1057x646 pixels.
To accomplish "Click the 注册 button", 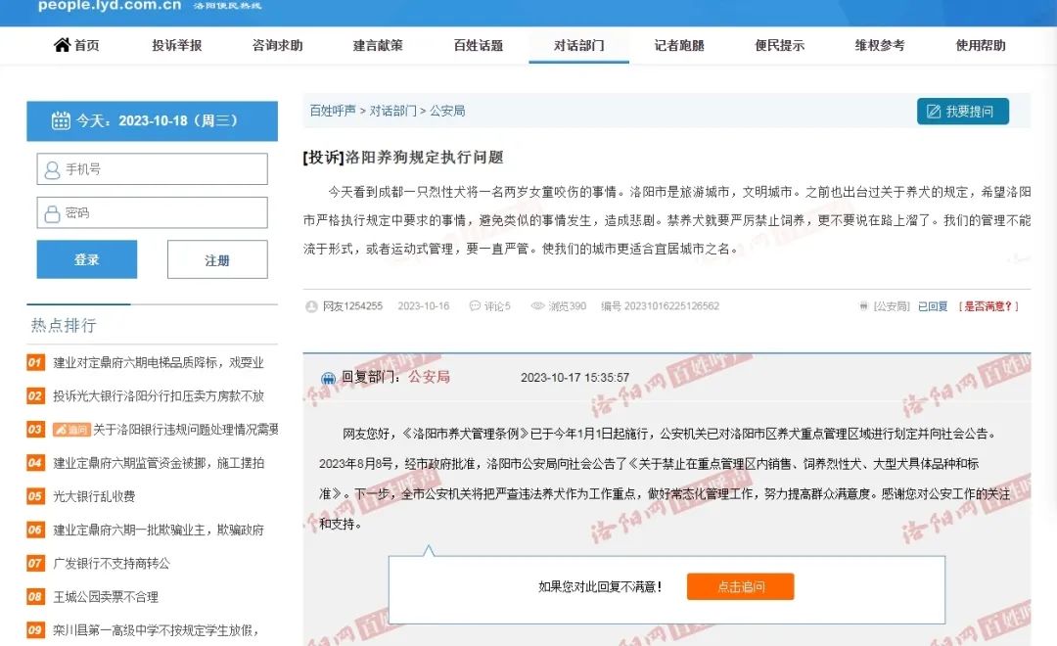I will (x=217, y=259).
